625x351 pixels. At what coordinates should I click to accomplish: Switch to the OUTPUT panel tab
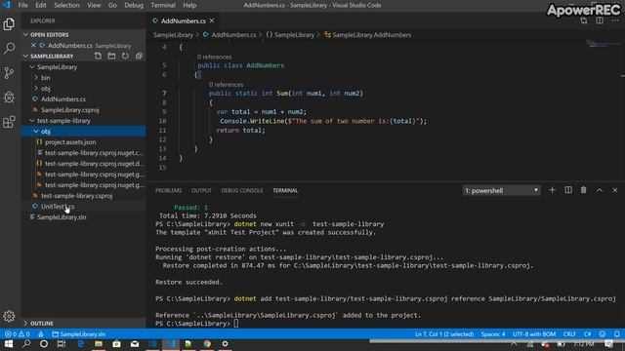[201, 191]
